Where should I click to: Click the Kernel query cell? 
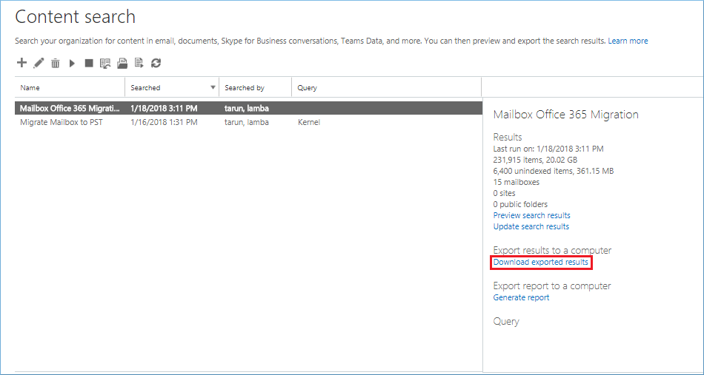pos(308,122)
